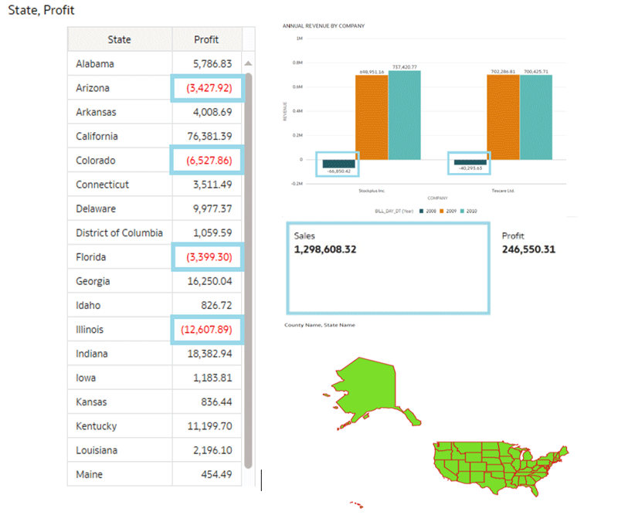Select the Sales tile showing 1,298,608.32

point(387,268)
